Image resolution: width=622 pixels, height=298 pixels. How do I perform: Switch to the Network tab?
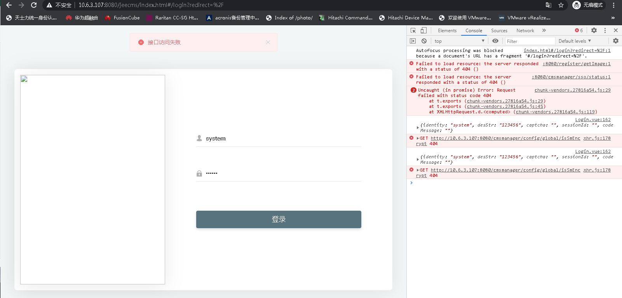coord(525,31)
